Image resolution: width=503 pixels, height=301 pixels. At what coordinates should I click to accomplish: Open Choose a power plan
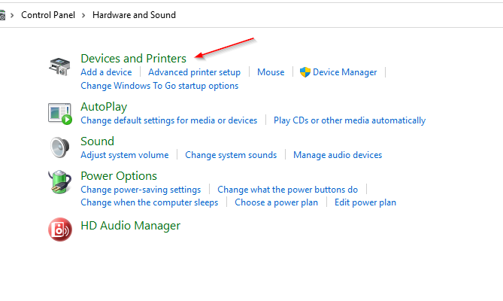pos(277,202)
